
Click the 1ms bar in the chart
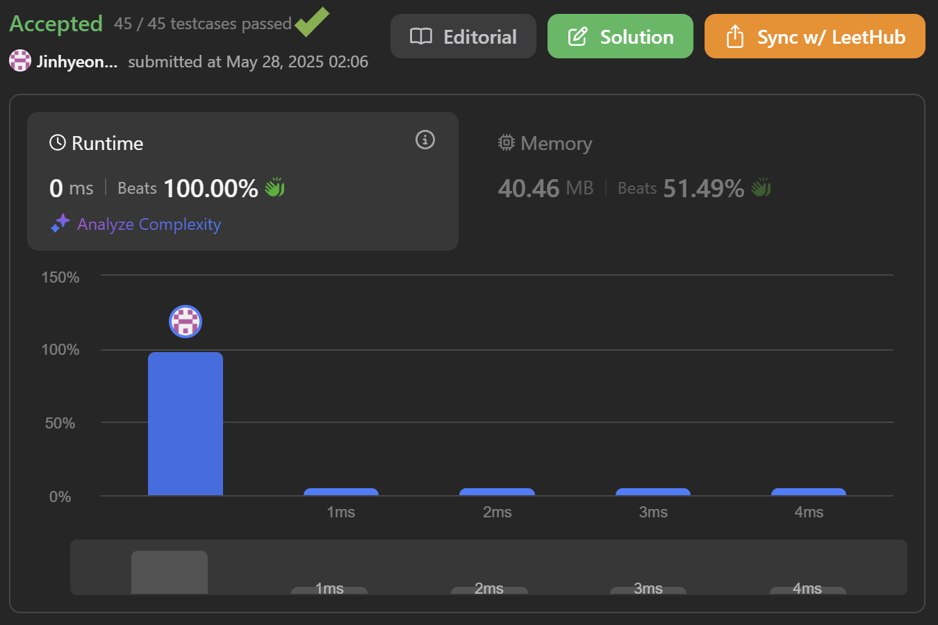tap(341, 492)
